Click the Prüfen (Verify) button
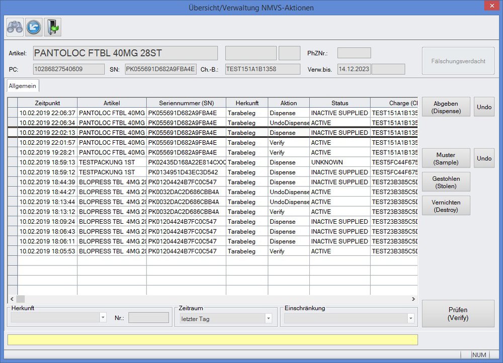Viewport: 503px width, 363px height. point(458,314)
